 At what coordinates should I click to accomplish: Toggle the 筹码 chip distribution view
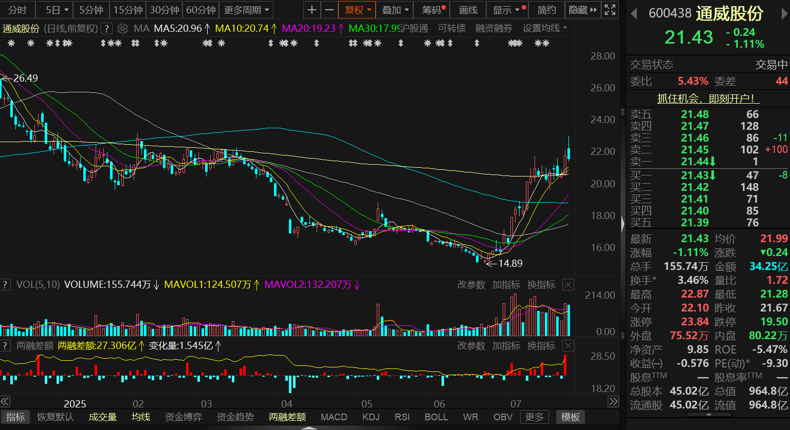(x=432, y=10)
